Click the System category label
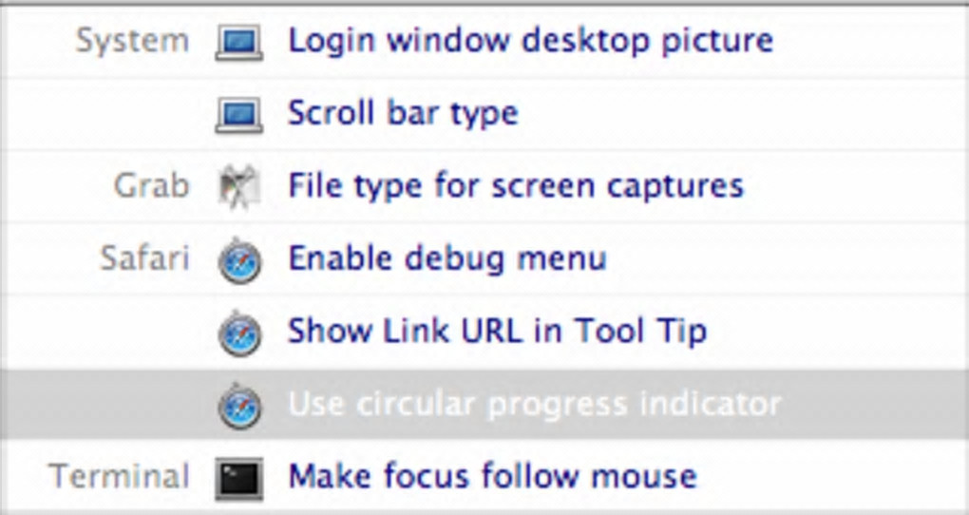 click(132, 41)
